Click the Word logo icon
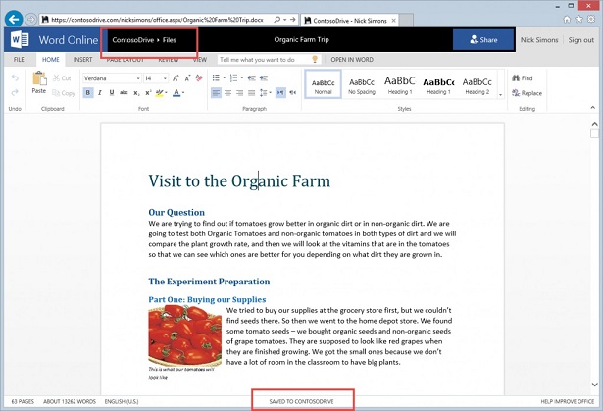The width and height of the screenshot is (603, 411). [x=20, y=39]
